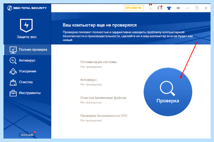This screenshot has height=142, width=214.
Task: Close the 360 Total Security window
Action: click(x=206, y=8)
